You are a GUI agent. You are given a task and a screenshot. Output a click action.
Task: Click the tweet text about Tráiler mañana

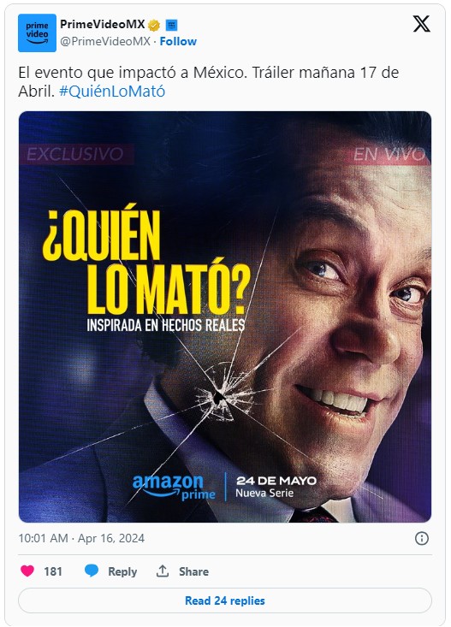pos(209,82)
